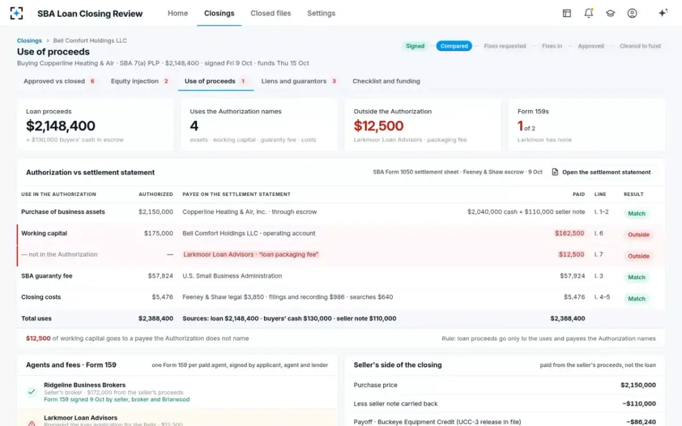Open the layout panel icon in the header

pyautogui.click(x=567, y=13)
